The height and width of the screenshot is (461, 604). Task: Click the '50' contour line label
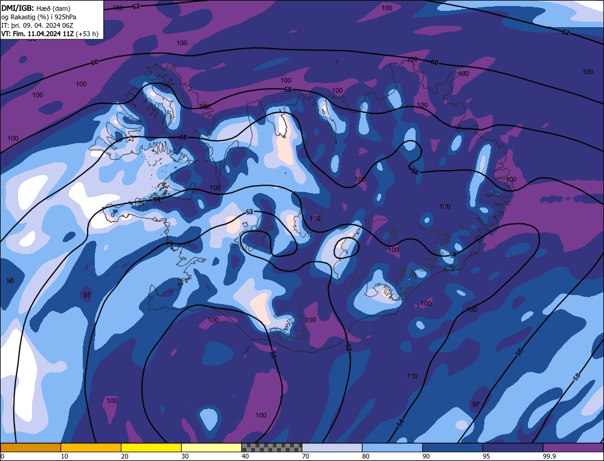(273, 354)
